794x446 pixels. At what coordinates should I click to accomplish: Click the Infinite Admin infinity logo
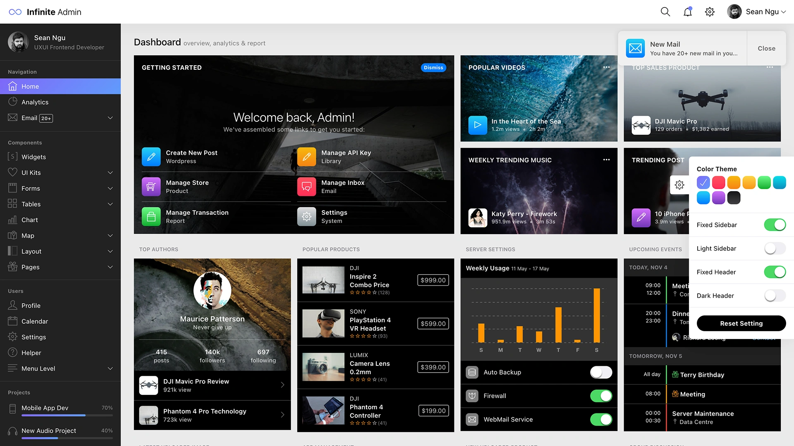click(15, 12)
